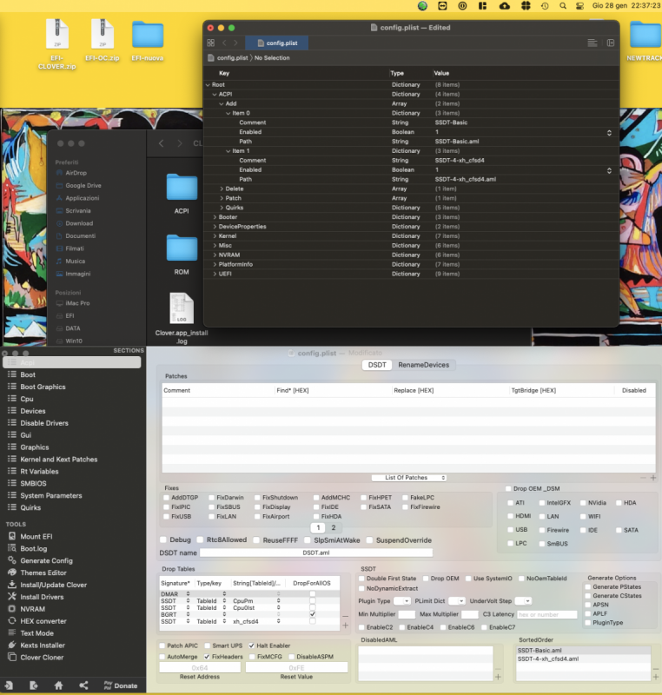Enable Generate PStates option
The height and width of the screenshot is (695, 662).
coord(588,587)
